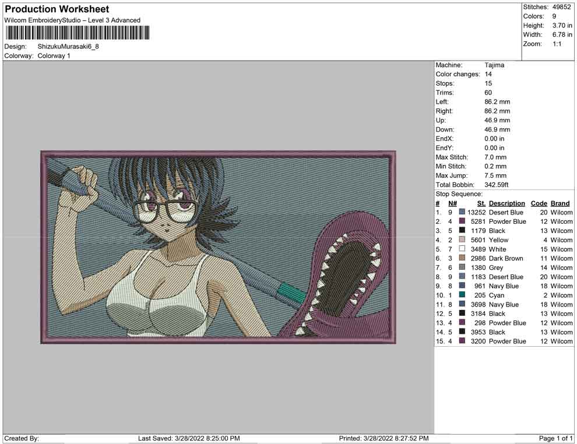Click the description 'Dark Brown' in row 6
The width and height of the screenshot is (577, 444).
click(x=506, y=258)
